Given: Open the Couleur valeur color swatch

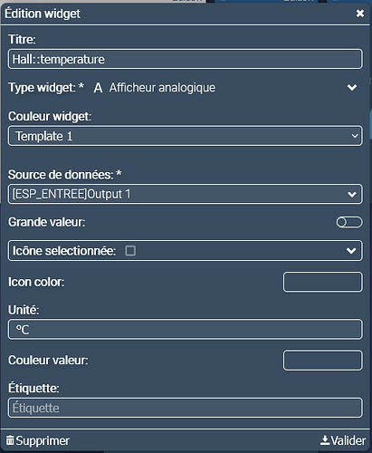Looking at the screenshot, I should 322,360.
